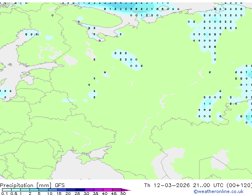Click the 'Th 12-03-2026' date text
Viewport: 252px width, 195px height.
point(167,185)
